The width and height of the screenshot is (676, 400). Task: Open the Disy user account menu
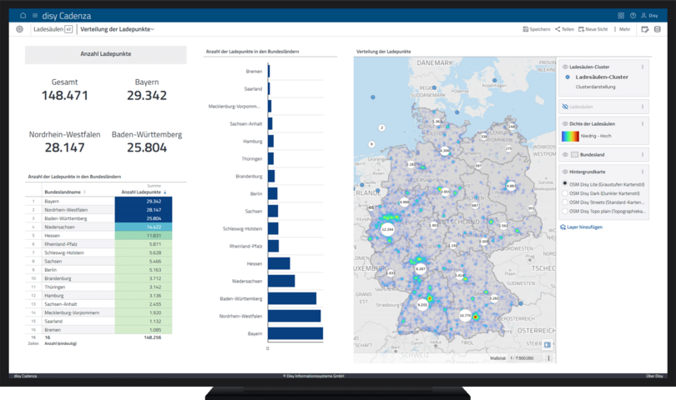coord(649,16)
